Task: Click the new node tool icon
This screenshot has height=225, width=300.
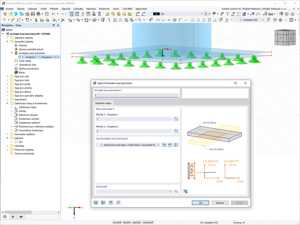Action: coord(4,20)
